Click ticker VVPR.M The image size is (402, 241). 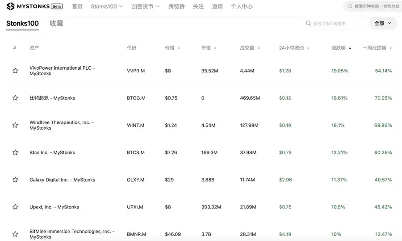tap(136, 71)
